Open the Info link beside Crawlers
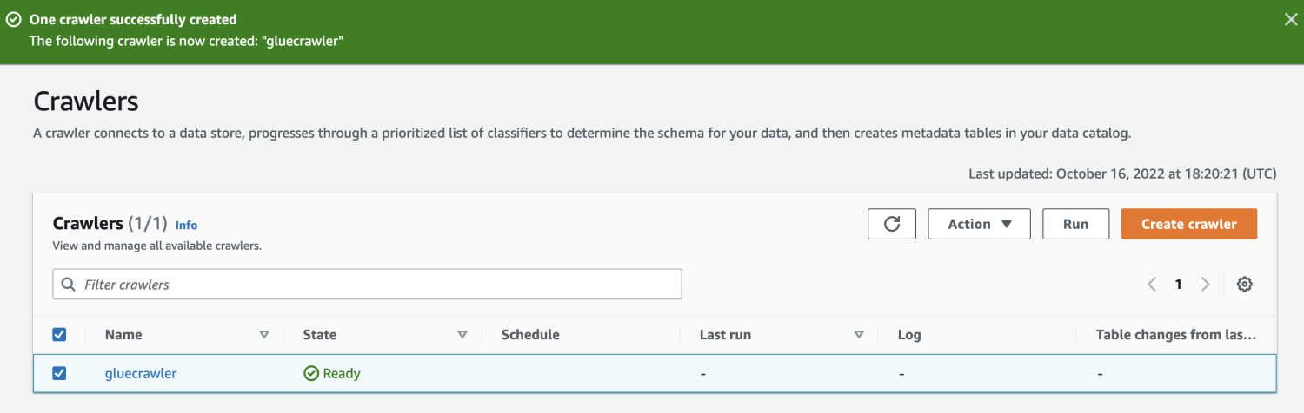Screen dimensions: 1304x413 pos(186,225)
